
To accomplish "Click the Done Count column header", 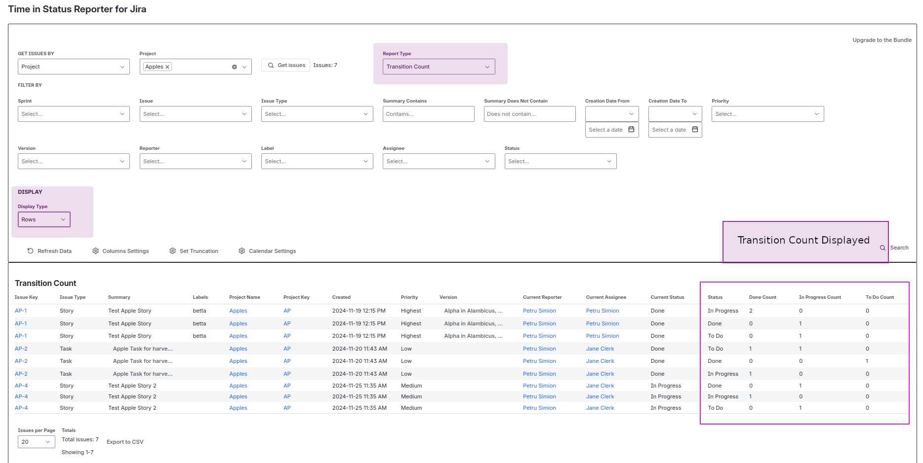I will pos(762,297).
